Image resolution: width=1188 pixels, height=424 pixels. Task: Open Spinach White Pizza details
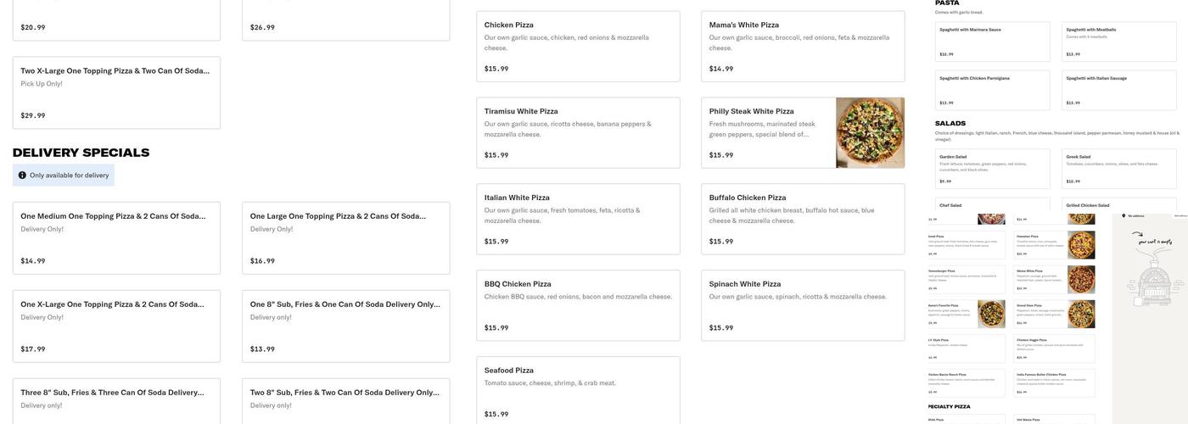(x=803, y=305)
